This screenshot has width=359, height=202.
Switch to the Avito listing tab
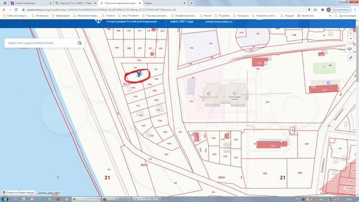coord(76,3)
